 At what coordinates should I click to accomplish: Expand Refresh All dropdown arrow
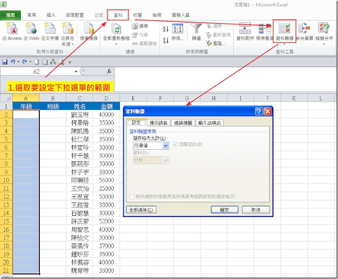[x=116, y=44]
